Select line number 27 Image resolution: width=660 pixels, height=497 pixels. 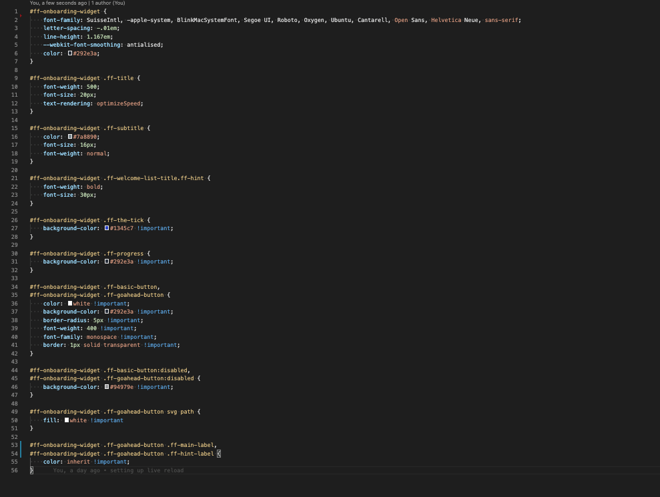15,228
